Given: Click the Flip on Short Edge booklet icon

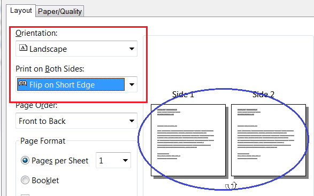Looking at the screenshot, I should (x=23, y=83).
